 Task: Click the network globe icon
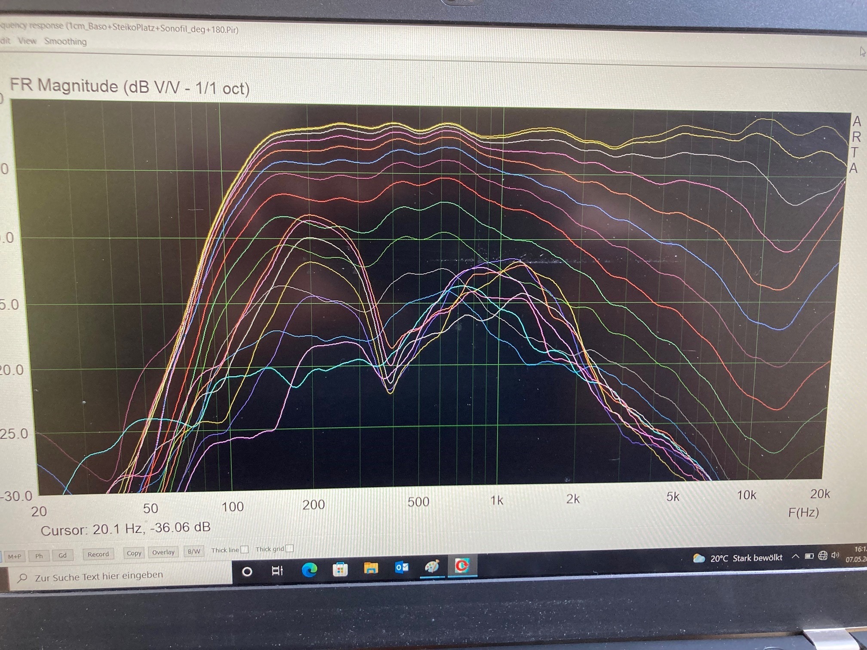(823, 555)
